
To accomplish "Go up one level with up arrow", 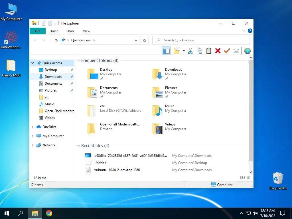I will [56, 40].
